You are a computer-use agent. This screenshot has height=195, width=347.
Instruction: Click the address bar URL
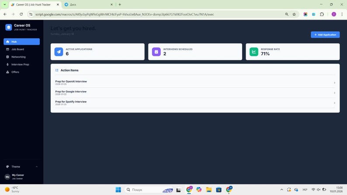coord(125,14)
